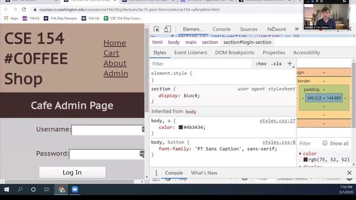
Task: Add new style rule plus icon
Action: (x=289, y=63)
